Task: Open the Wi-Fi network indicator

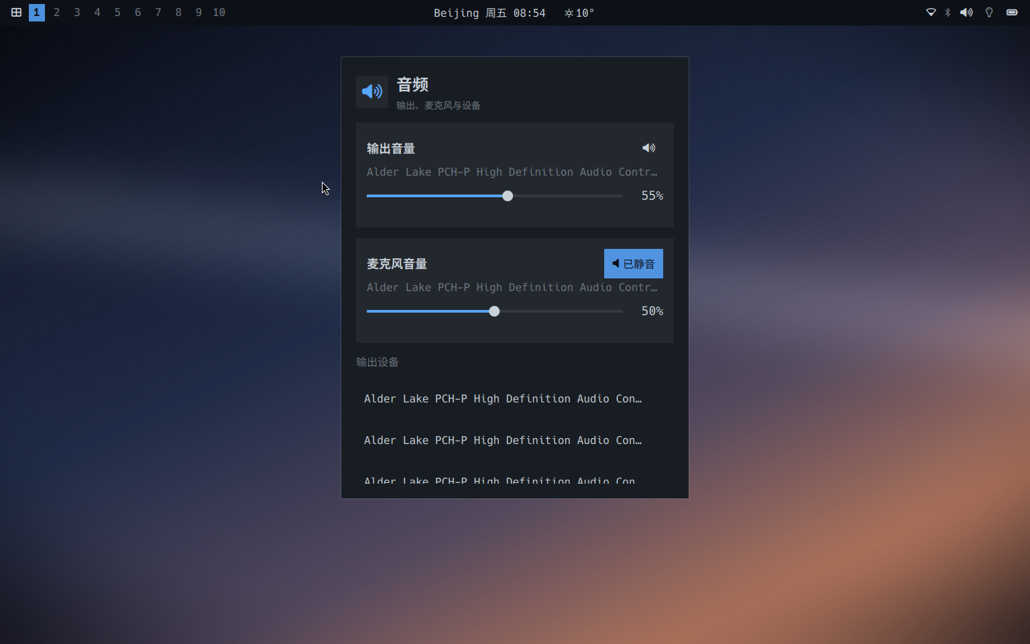Action: click(931, 12)
